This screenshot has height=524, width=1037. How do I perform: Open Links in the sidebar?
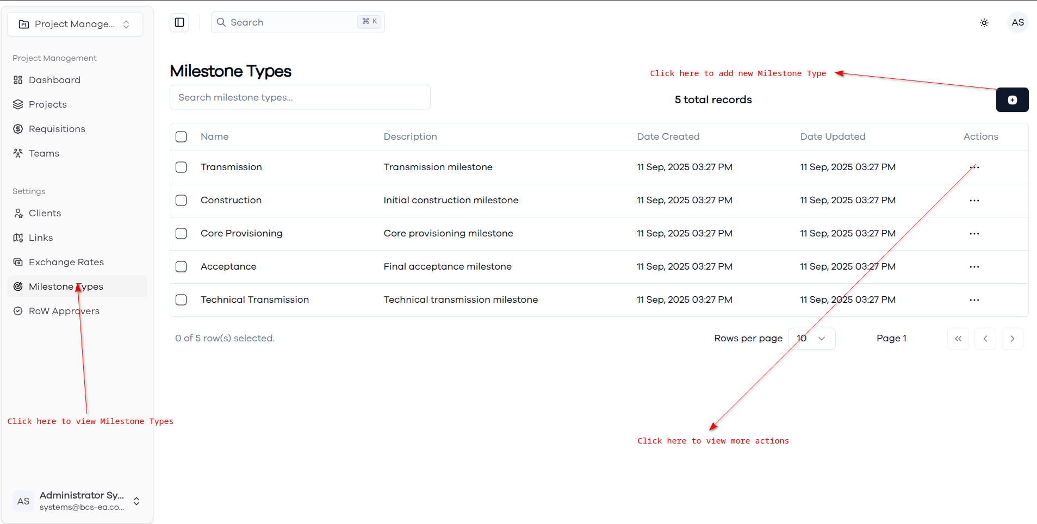click(x=77, y=238)
